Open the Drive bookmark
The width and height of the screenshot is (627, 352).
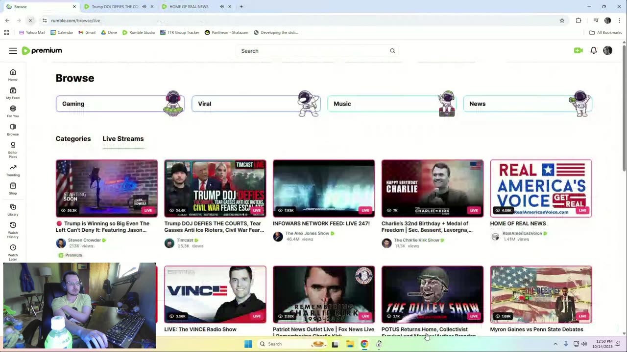click(109, 33)
